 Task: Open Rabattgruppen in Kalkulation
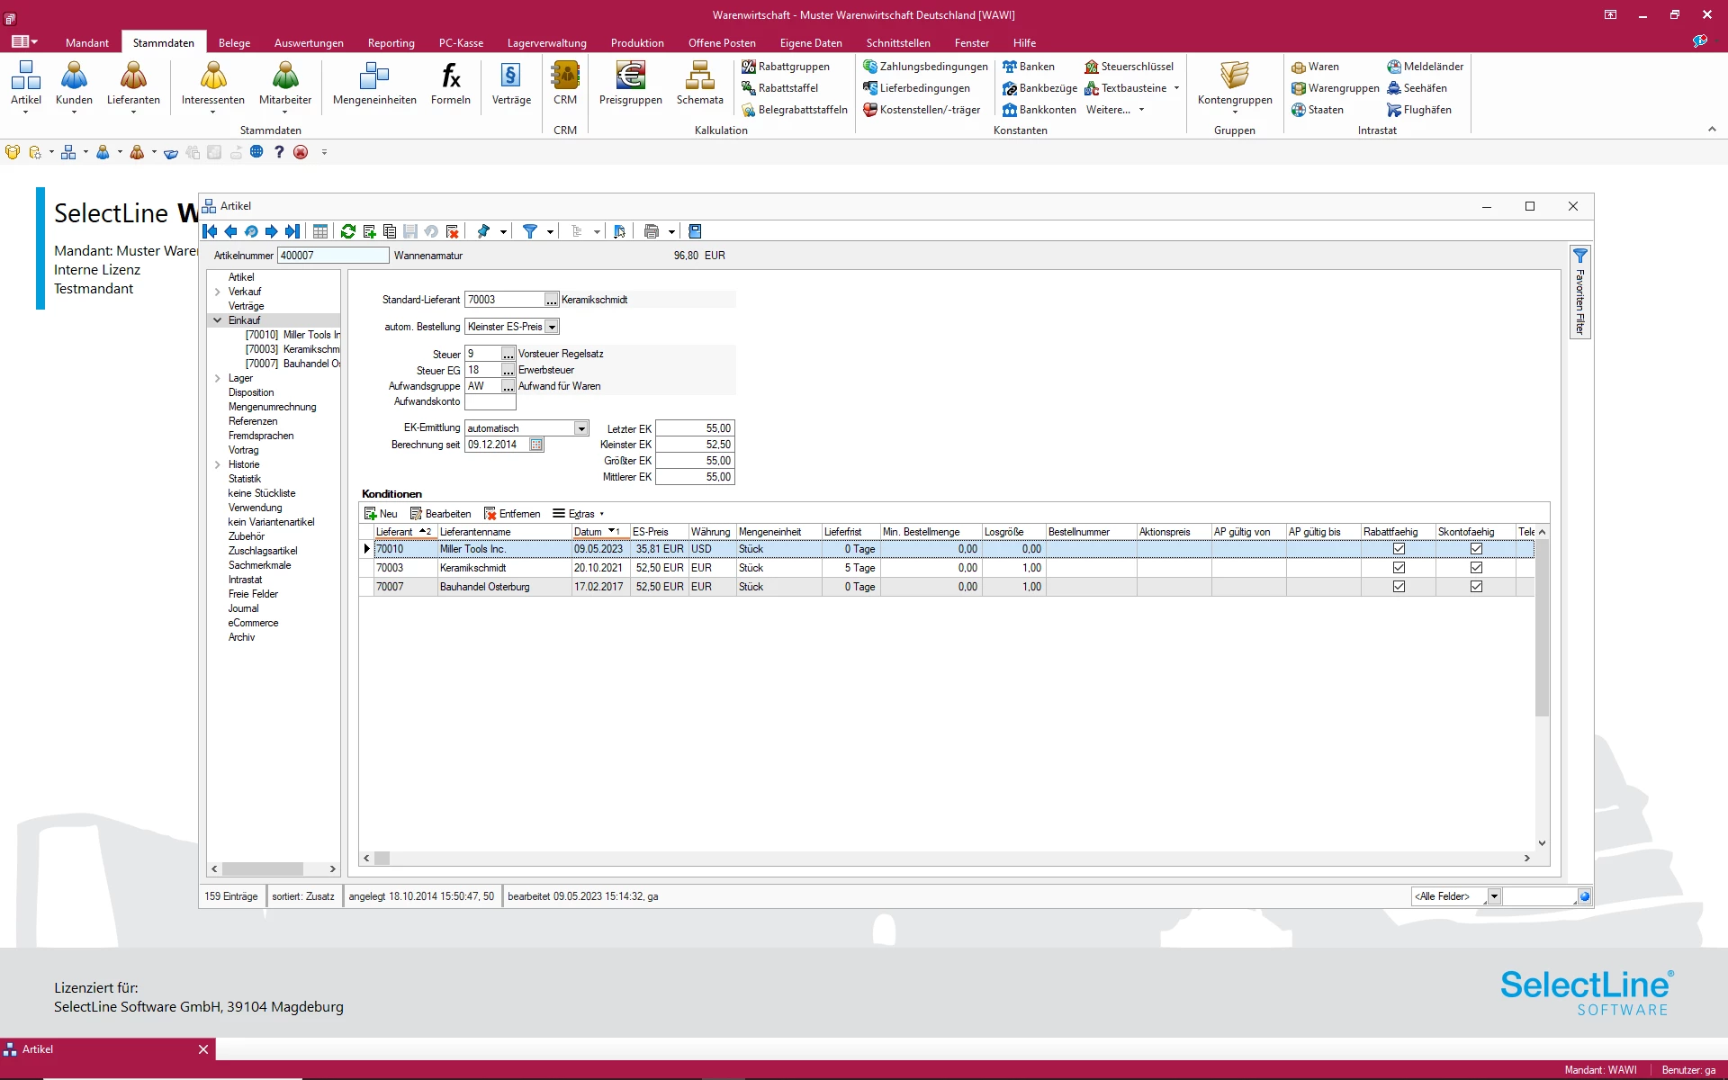click(785, 67)
